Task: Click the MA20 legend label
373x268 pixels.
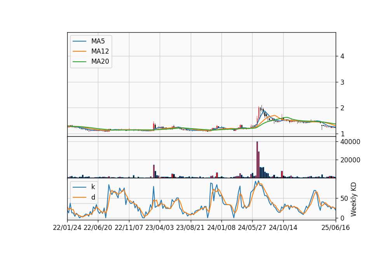Action: [x=100, y=61]
